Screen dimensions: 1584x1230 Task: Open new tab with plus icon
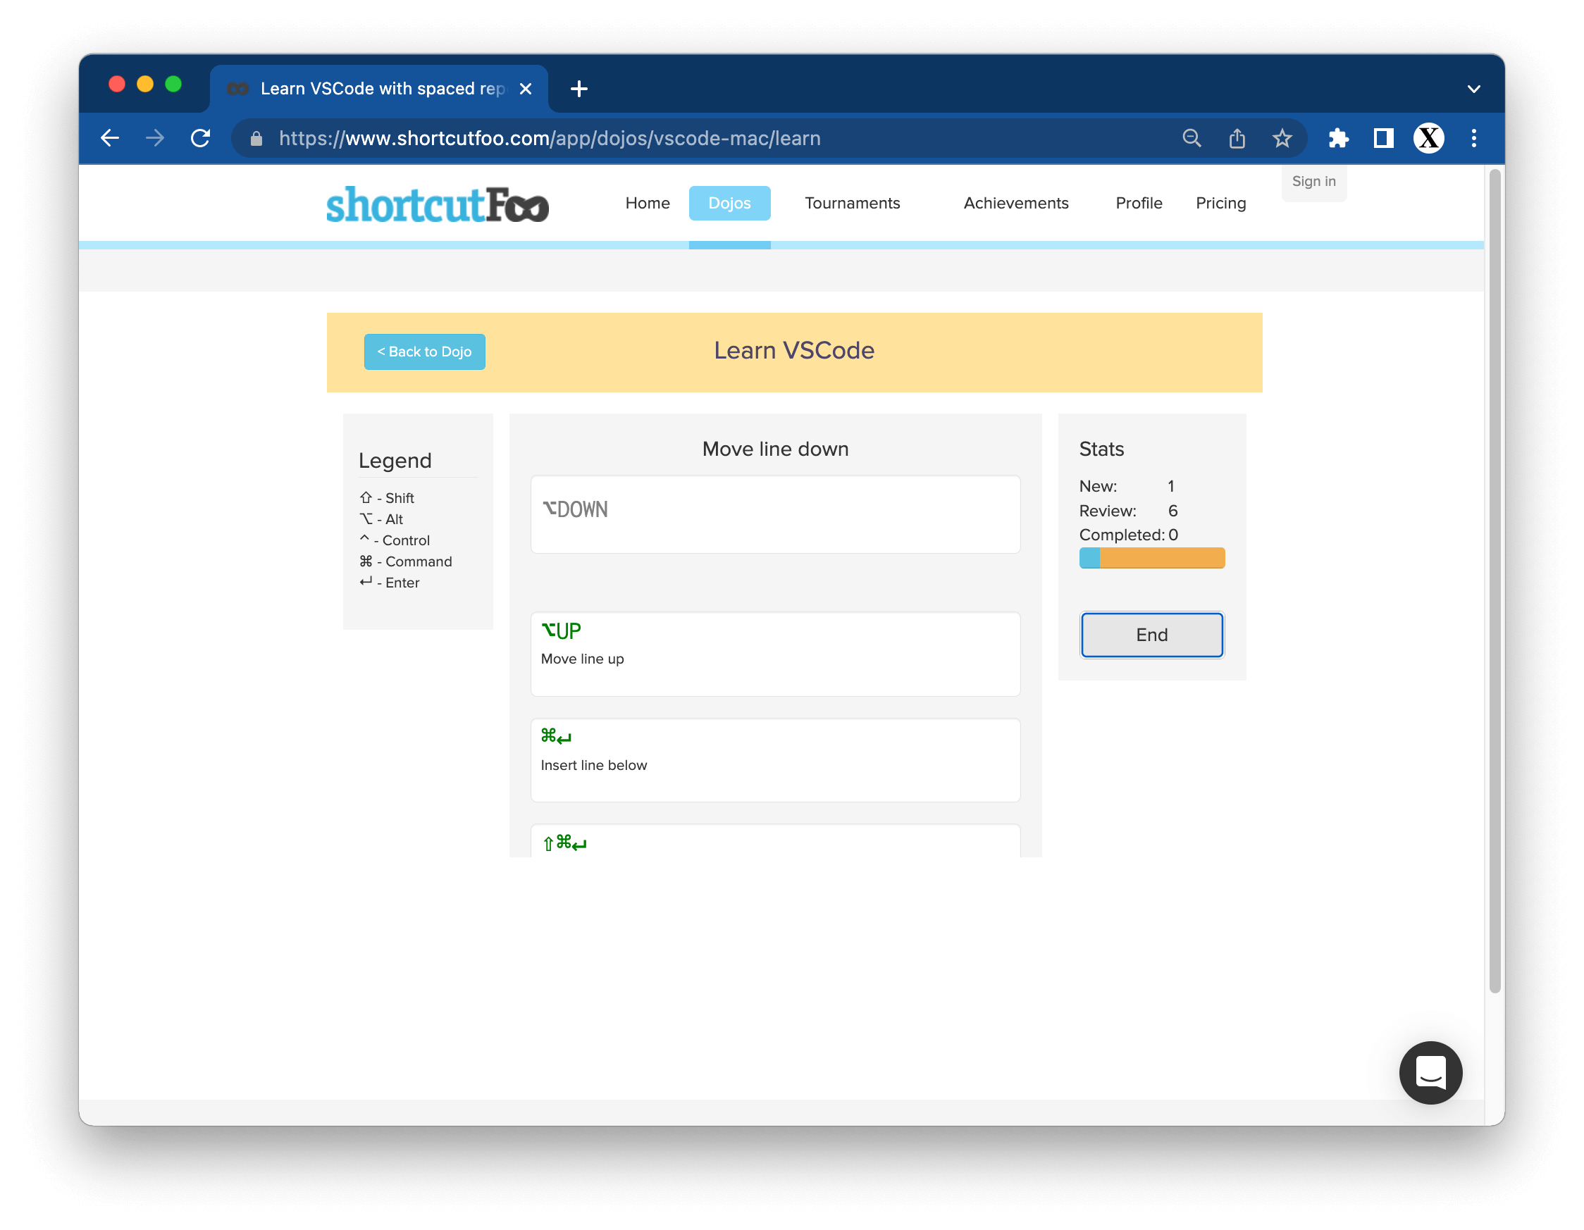pos(578,89)
